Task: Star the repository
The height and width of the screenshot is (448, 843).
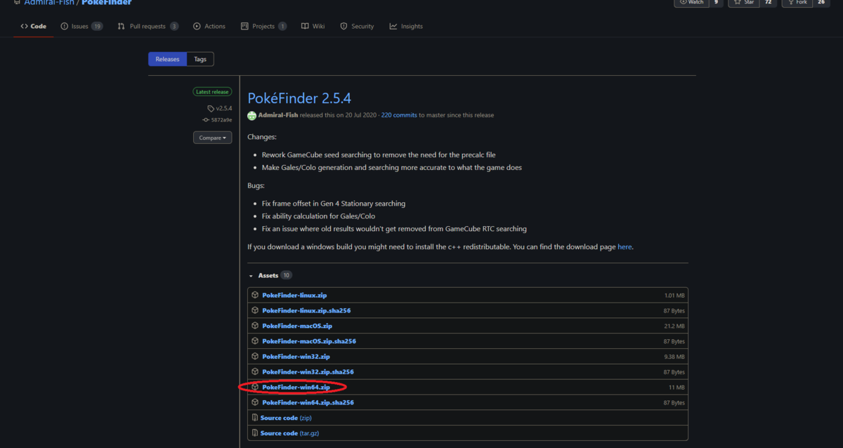Action: 745,3
